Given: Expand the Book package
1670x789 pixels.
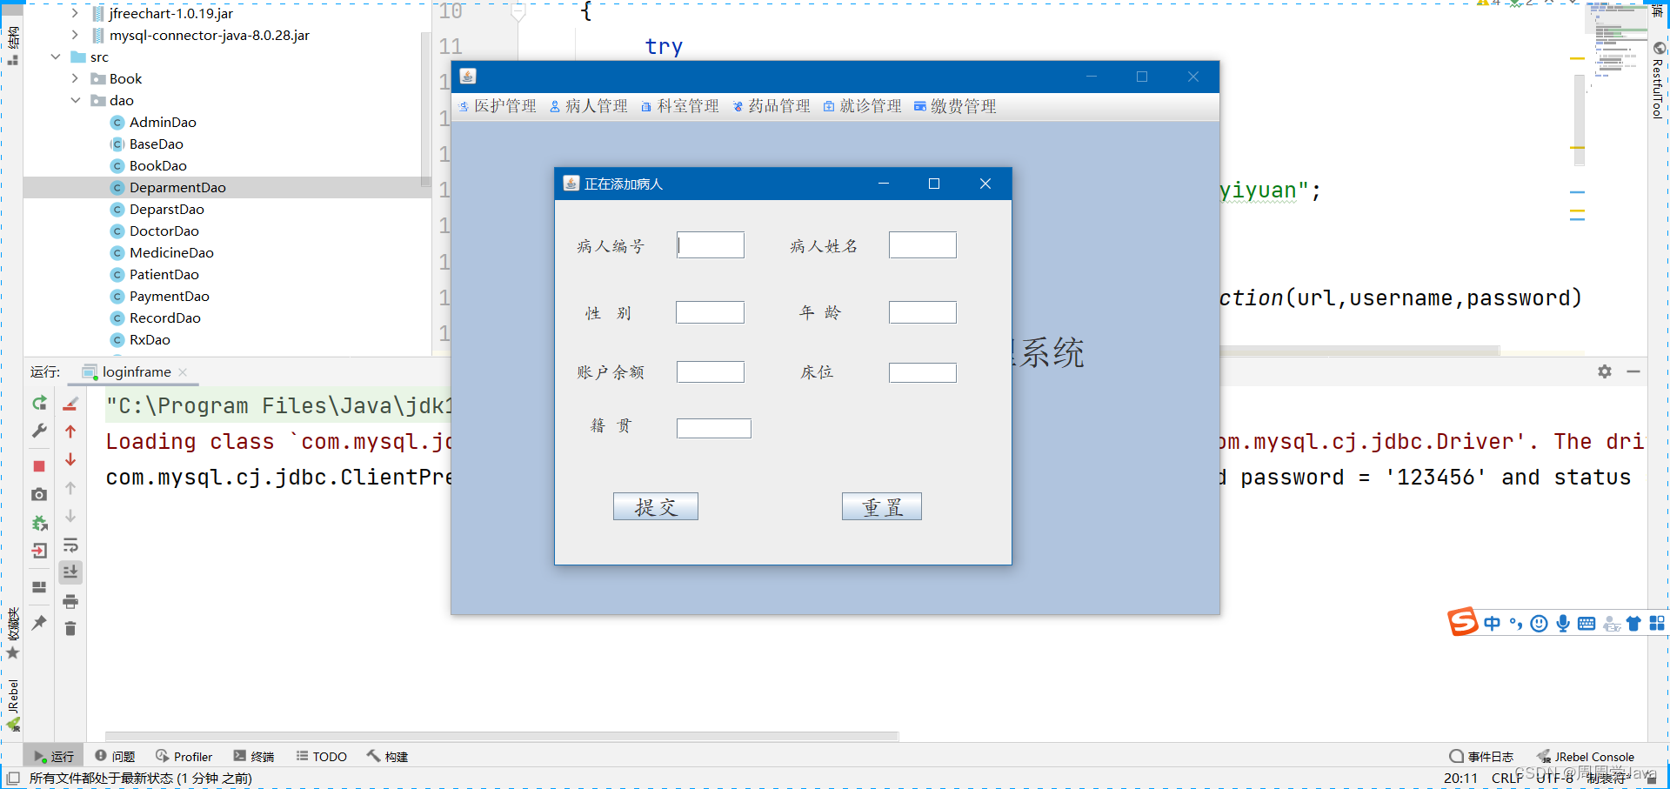Looking at the screenshot, I should click(76, 78).
